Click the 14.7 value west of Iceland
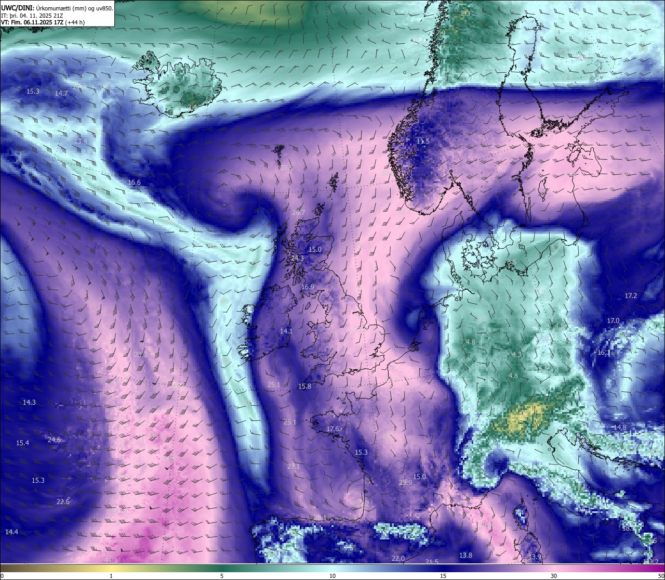Screen dimensions: 665x580 [x=61, y=94]
